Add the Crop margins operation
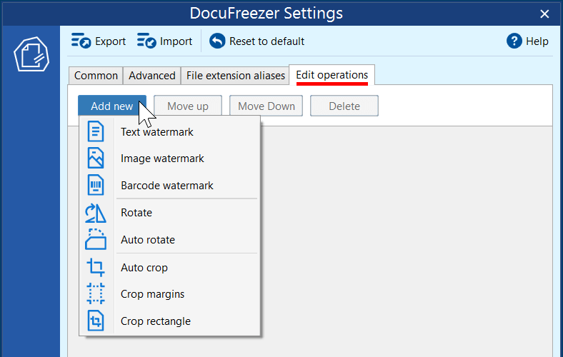Viewport: 563px width, 357px height. (152, 294)
